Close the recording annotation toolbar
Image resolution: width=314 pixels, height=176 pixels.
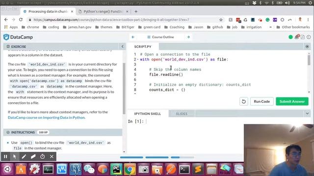(x=52, y=156)
